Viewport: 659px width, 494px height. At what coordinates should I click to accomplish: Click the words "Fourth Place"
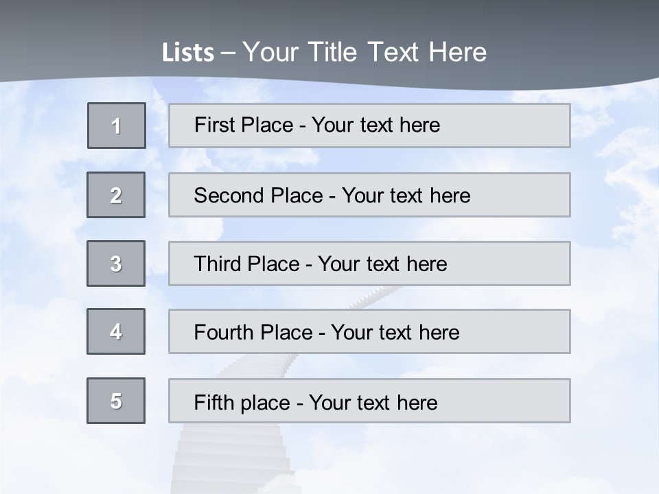pos(251,333)
